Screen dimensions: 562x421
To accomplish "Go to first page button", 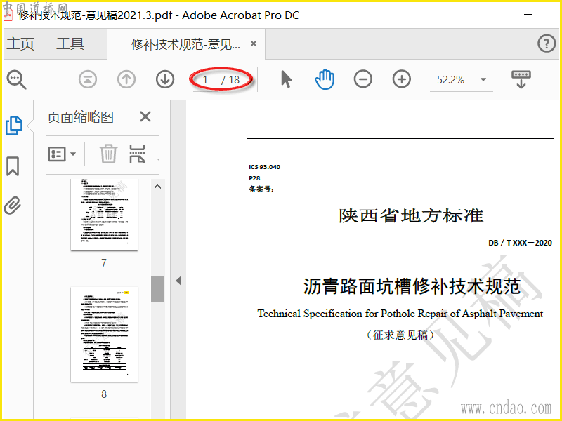I will (88, 79).
